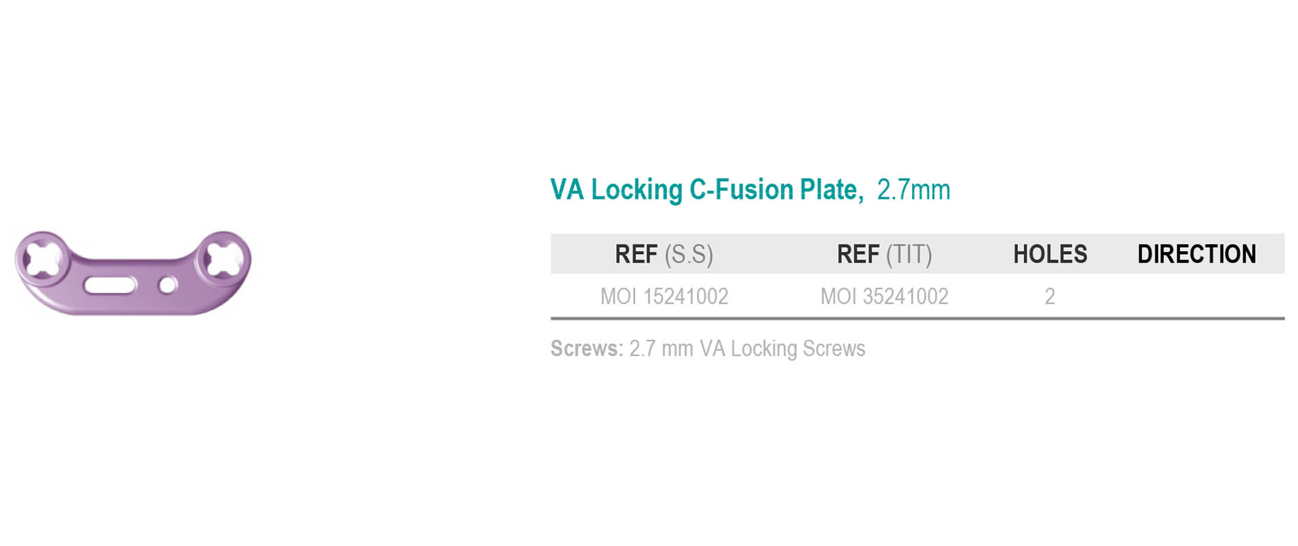Click the empty DIRECTION cell in the row
The image size is (1298, 546).
(x=1197, y=296)
